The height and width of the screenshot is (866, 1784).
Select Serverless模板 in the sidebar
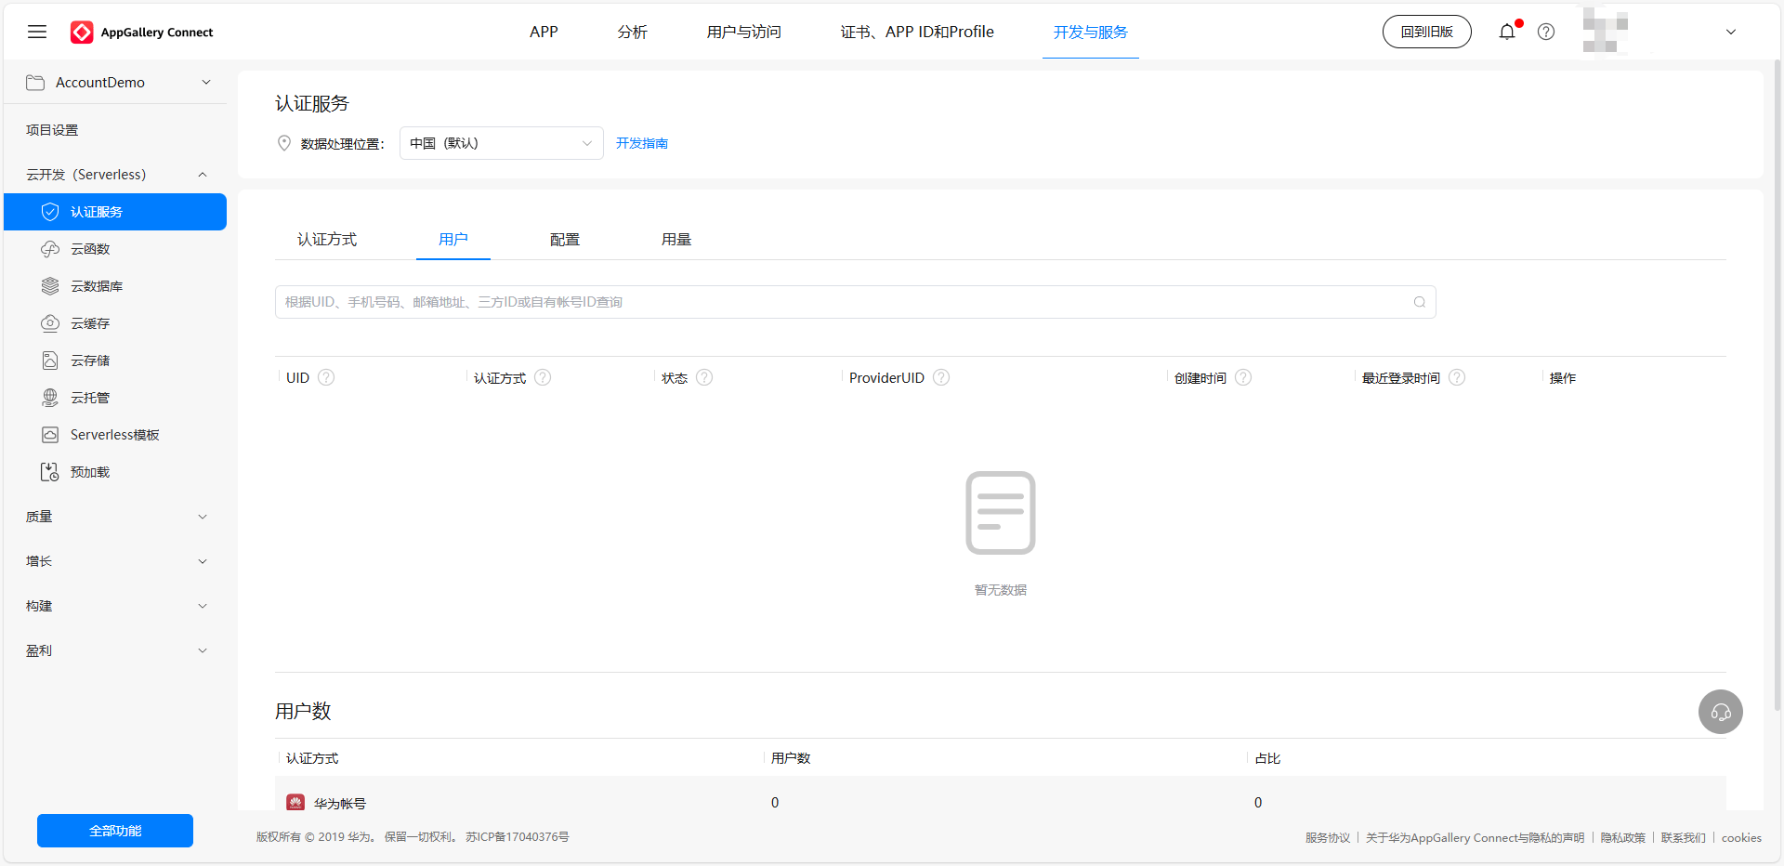115,435
